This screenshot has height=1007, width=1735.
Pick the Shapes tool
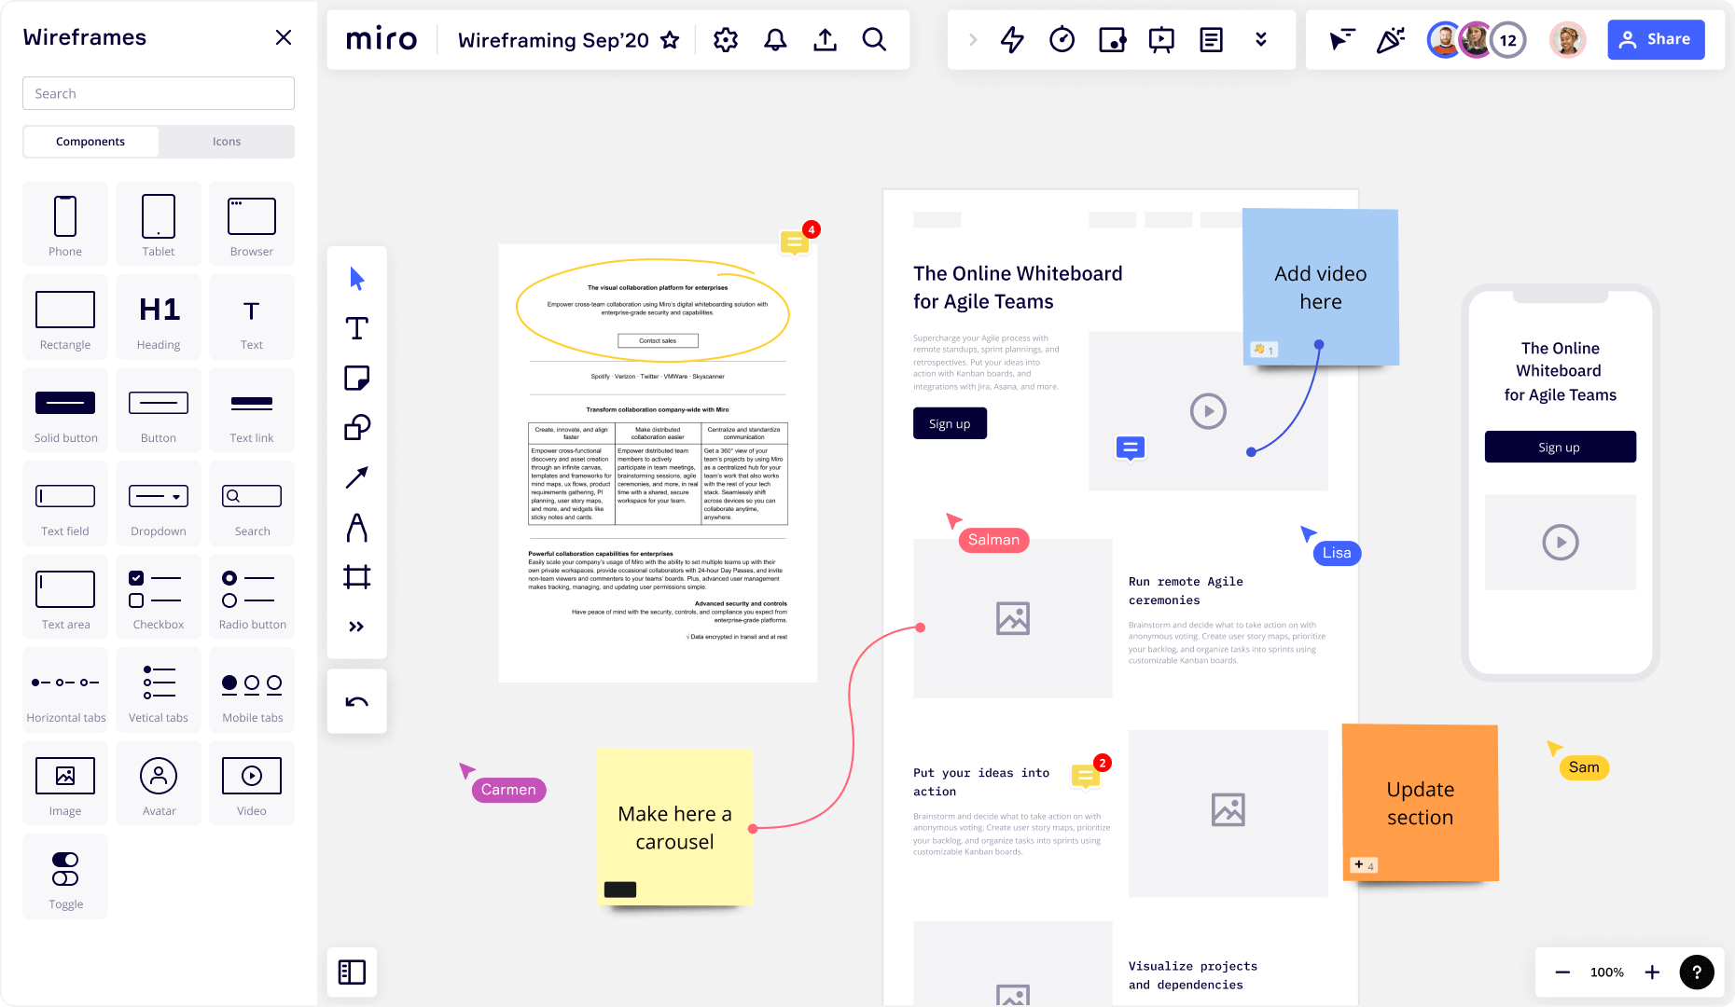click(x=356, y=429)
